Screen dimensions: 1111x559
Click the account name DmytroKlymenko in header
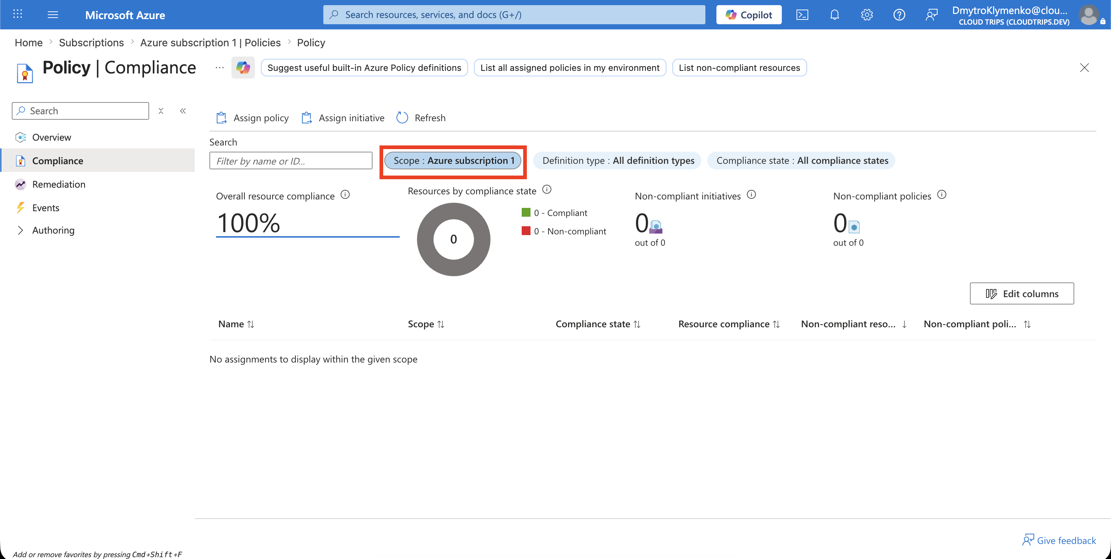coord(1010,10)
